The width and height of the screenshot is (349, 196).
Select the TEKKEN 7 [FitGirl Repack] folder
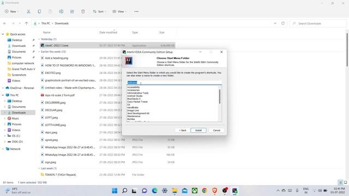[x=61, y=175]
